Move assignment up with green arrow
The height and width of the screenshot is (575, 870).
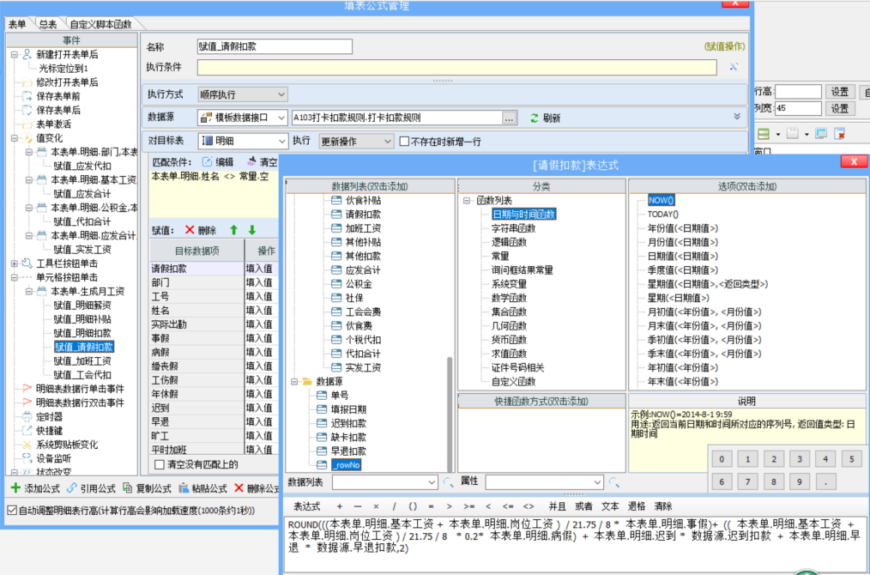pos(233,230)
